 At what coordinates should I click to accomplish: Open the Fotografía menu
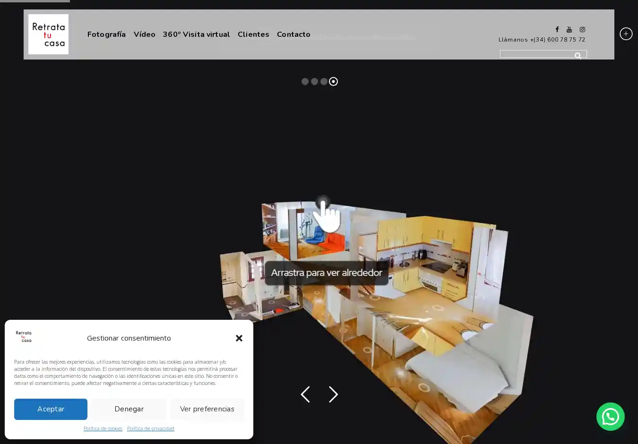106,34
